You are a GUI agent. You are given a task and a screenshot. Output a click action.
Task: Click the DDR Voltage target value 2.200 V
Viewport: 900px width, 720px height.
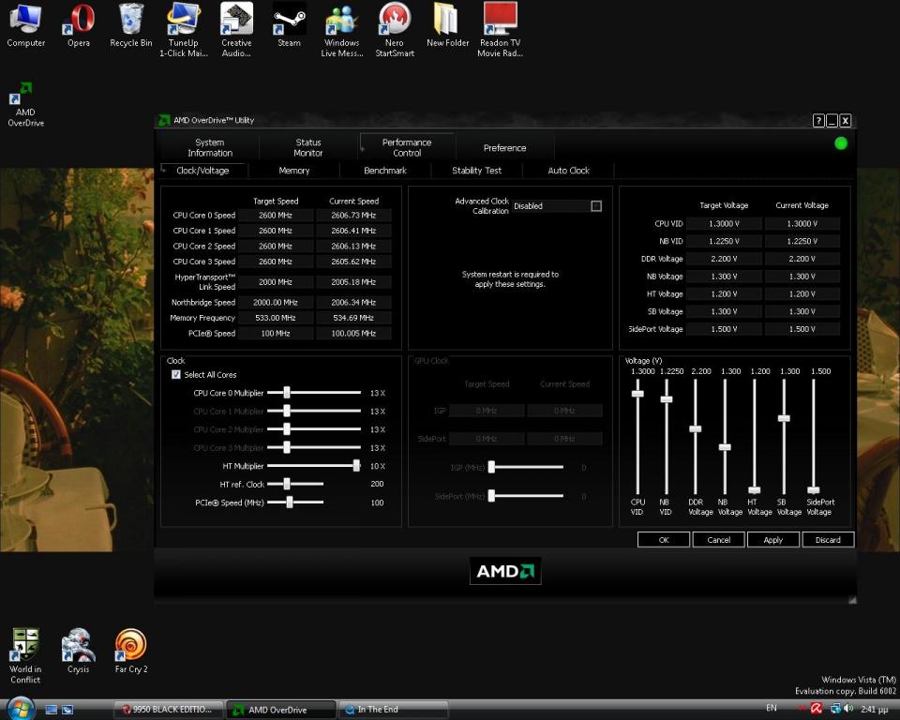[724, 259]
